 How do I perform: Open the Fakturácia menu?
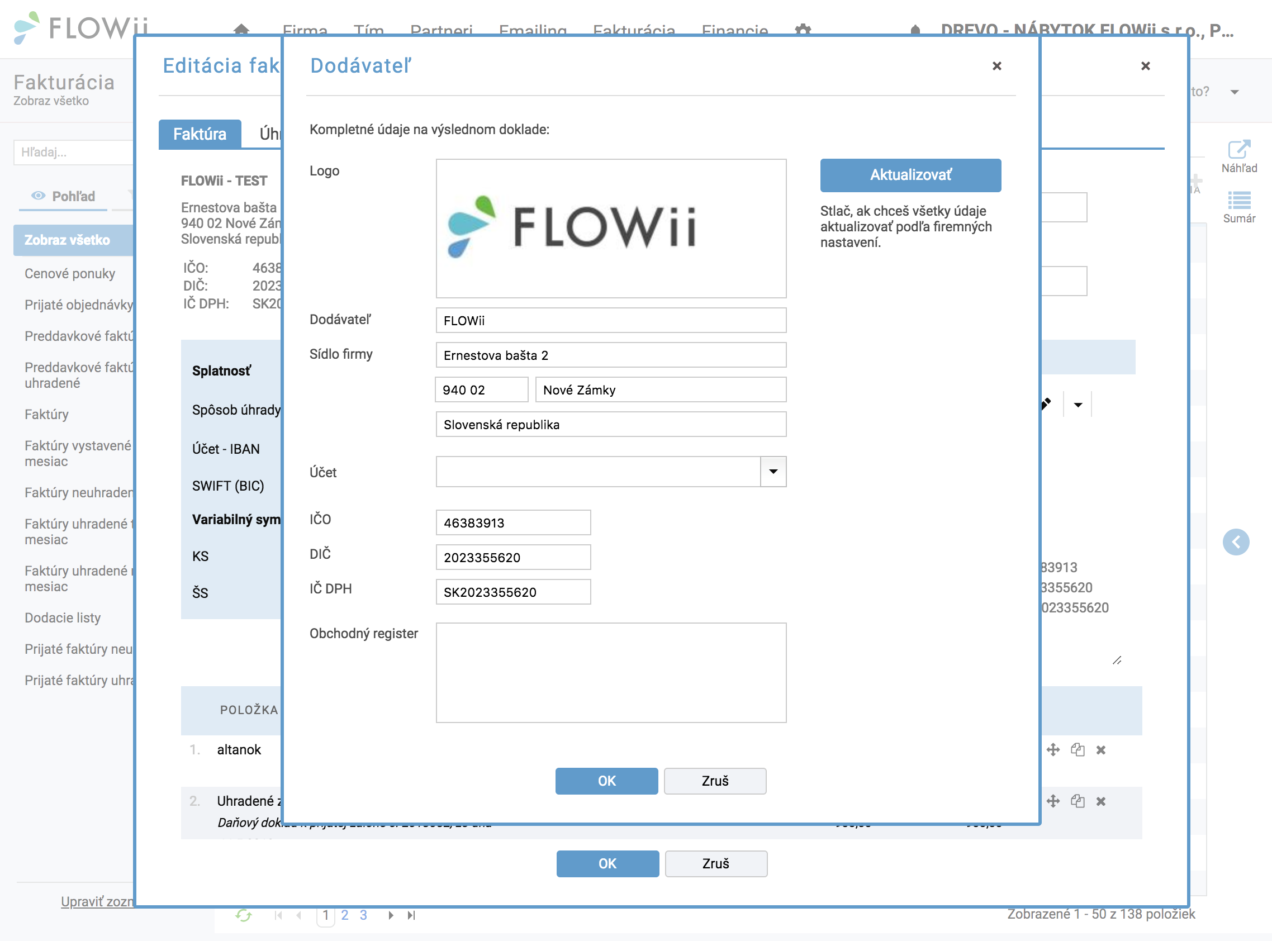tap(634, 30)
